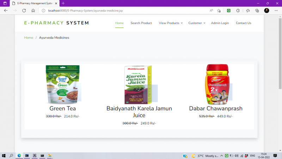
Task: Expand the Customer dropdown menu
Action: tap(197, 23)
